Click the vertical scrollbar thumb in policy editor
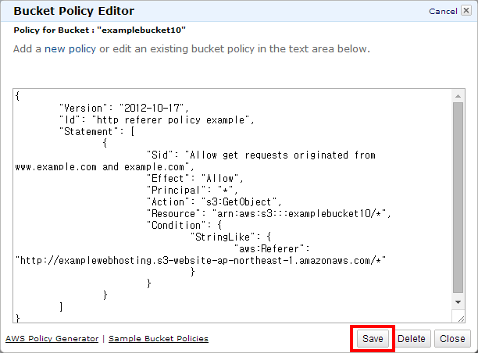This screenshot has width=478, height=353. 458,195
